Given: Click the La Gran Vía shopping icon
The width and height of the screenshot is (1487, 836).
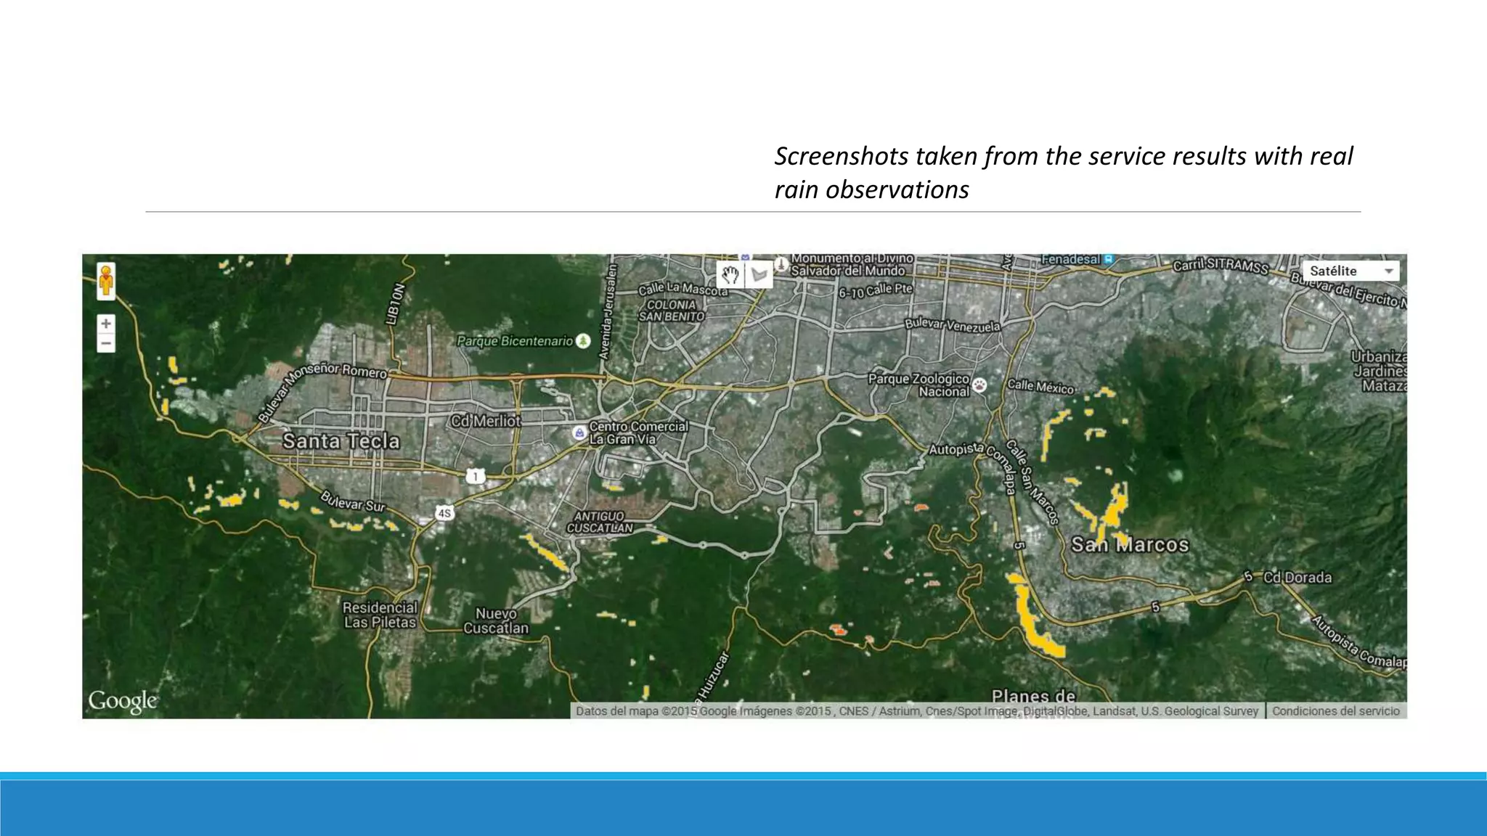Looking at the screenshot, I should (x=579, y=433).
